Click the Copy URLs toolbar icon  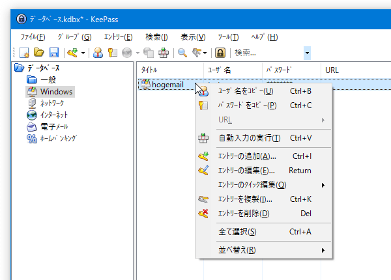[x=149, y=53]
